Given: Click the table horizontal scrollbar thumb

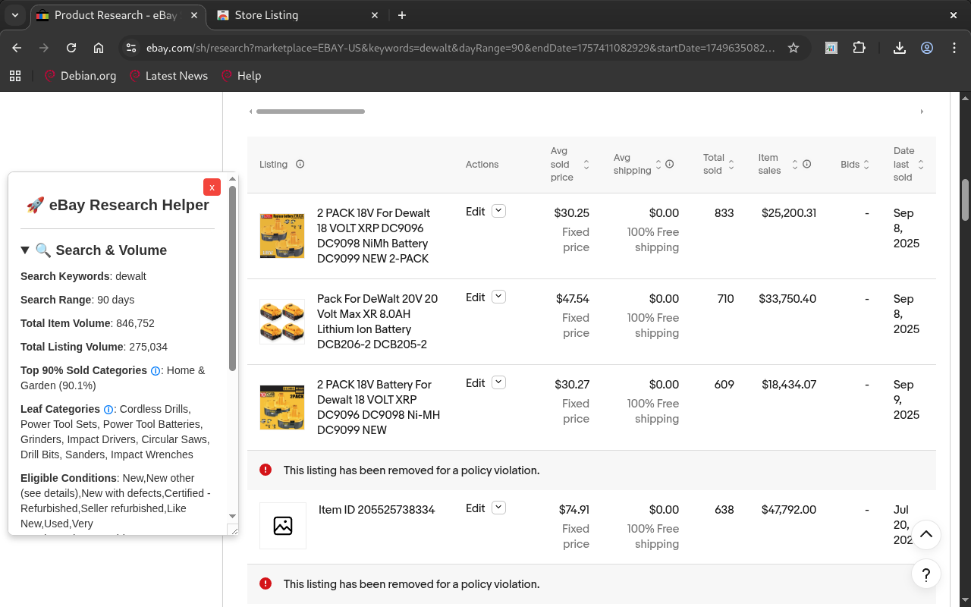Looking at the screenshot, I should point(310,112).
